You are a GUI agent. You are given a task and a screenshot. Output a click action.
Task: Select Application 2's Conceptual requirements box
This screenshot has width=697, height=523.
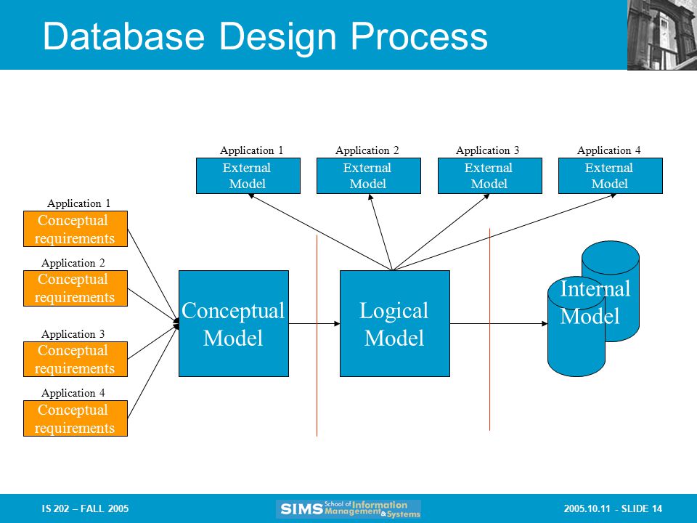76,288
